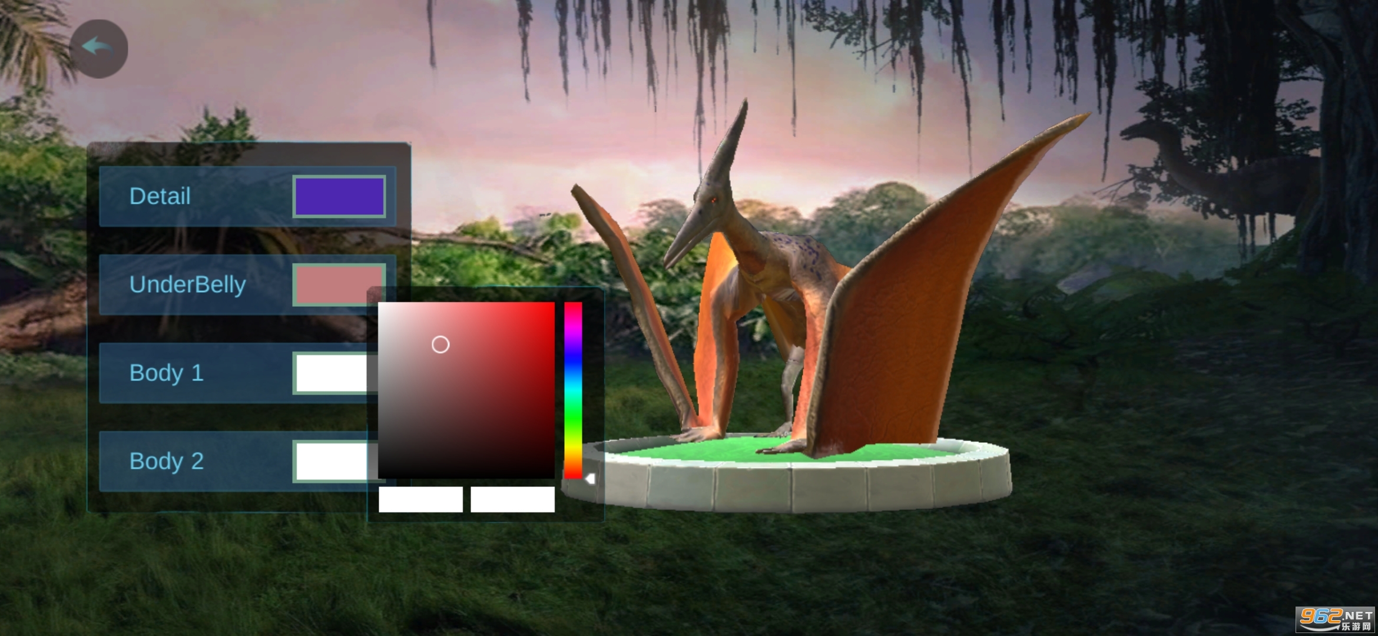The image size is (1378, 636).
Task: Pick pure red in saturation square corner
Action: point(552,305)
